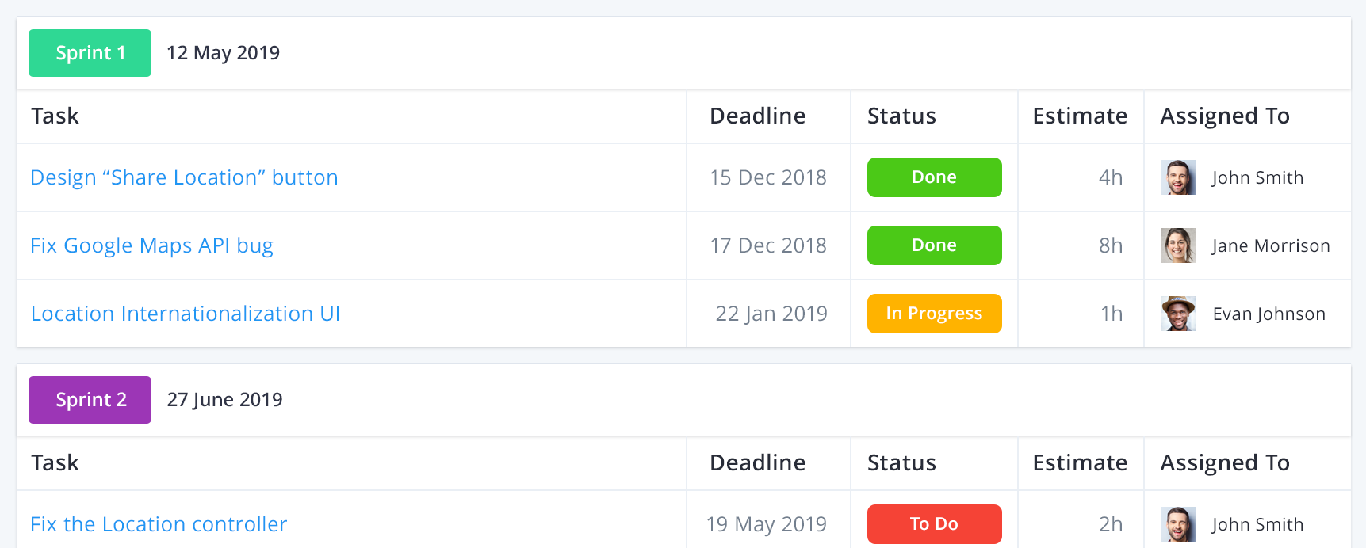The image size is (1366, 548).
Task: Select the Assigned To header in Sprint 1
Action: [1224, 116]
